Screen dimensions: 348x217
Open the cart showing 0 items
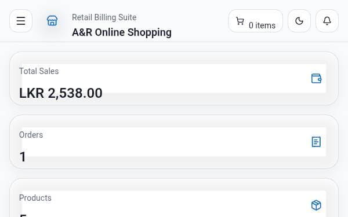click(255, 21)
